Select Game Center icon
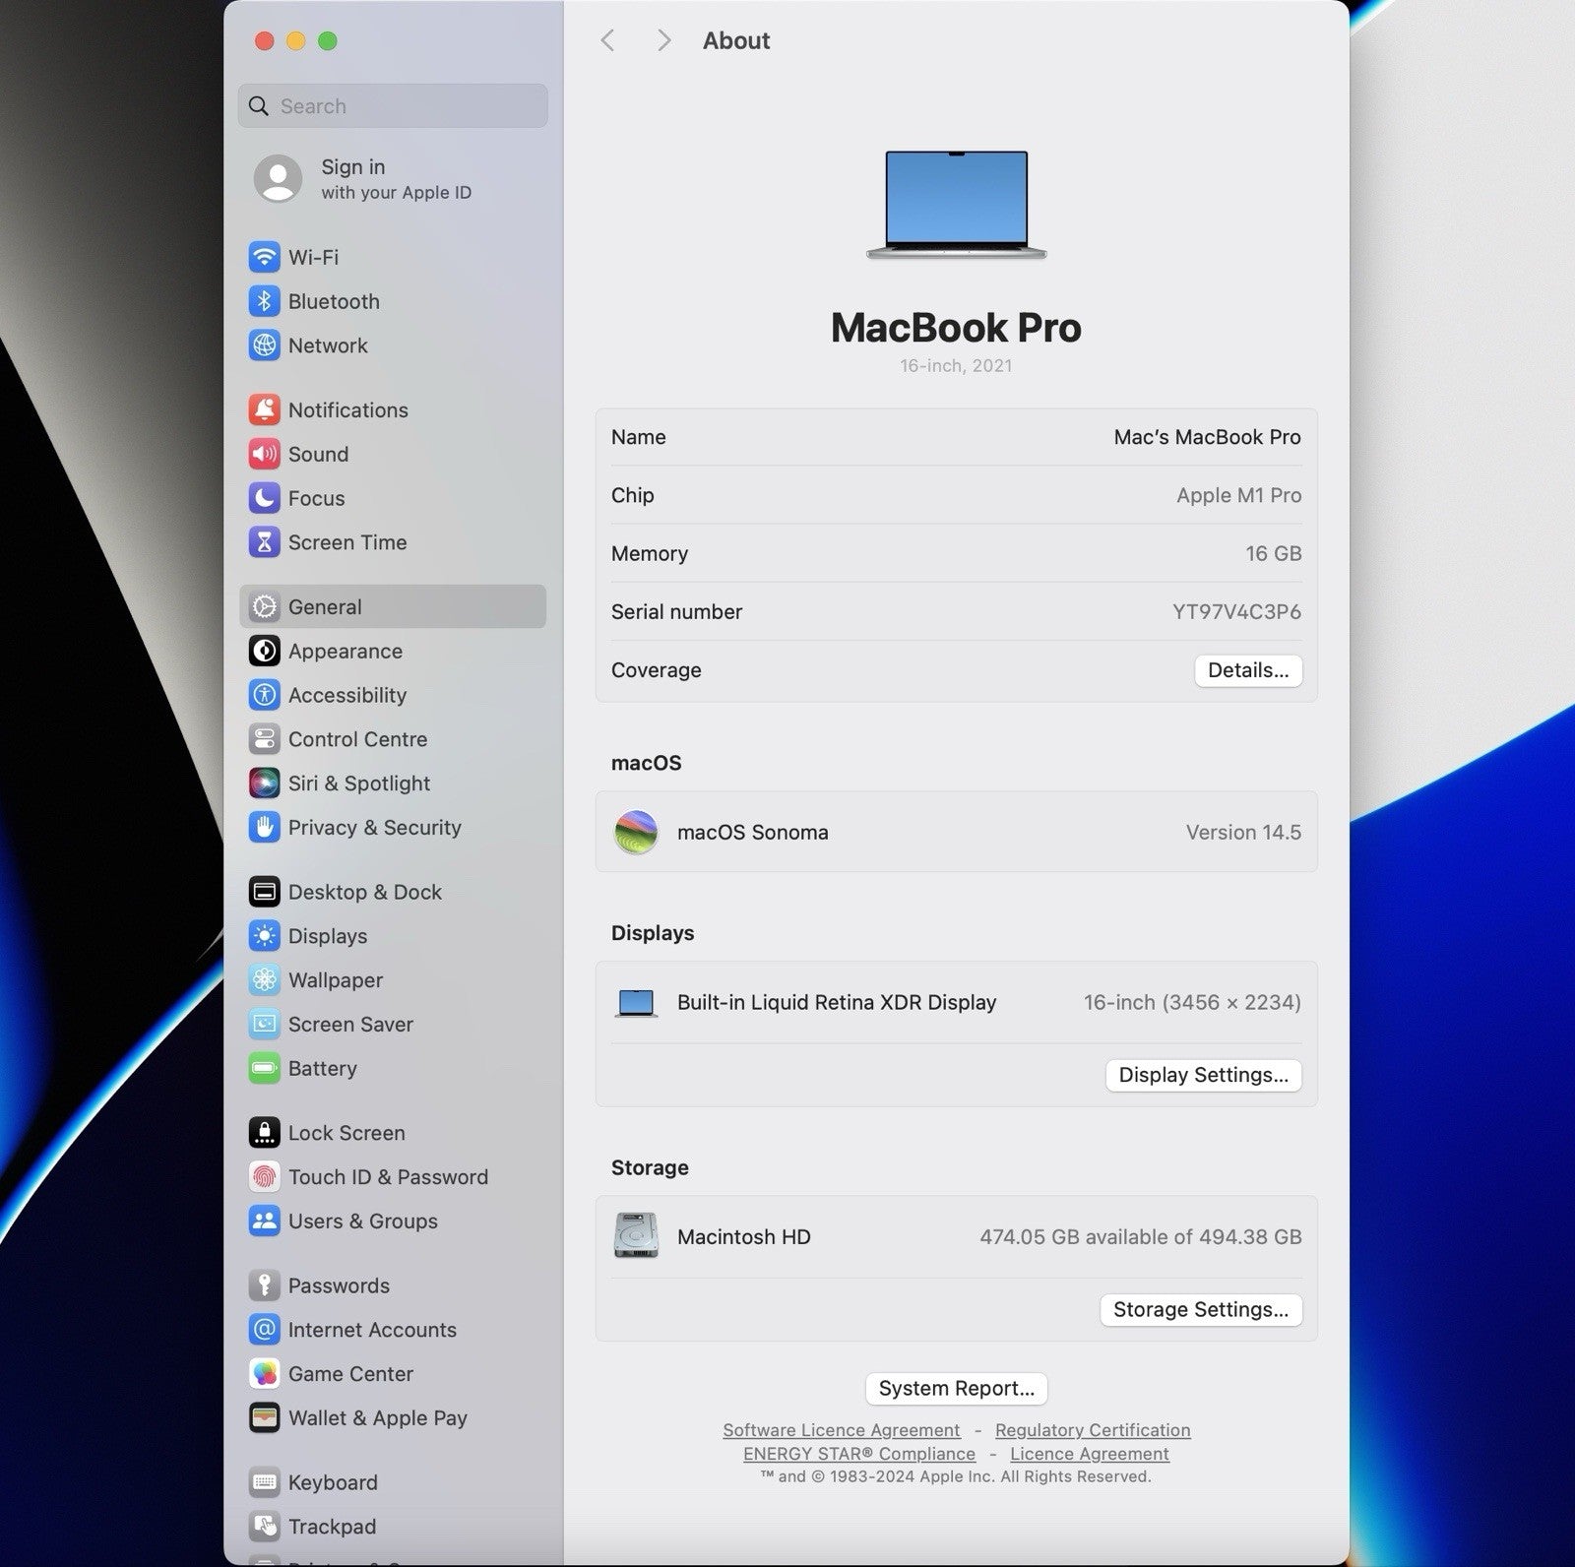 pyautogui.click(x=264, y=1374)
